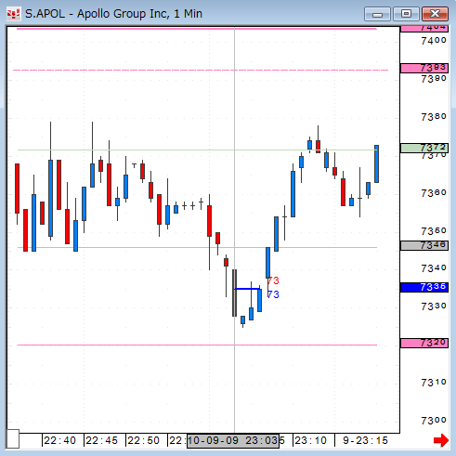
Task: Minimize the S.APOL chart window
Action: (377, 14)
